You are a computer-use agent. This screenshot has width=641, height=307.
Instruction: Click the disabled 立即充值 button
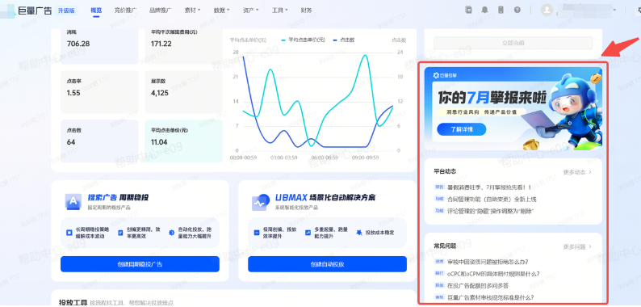coord(513,43)
